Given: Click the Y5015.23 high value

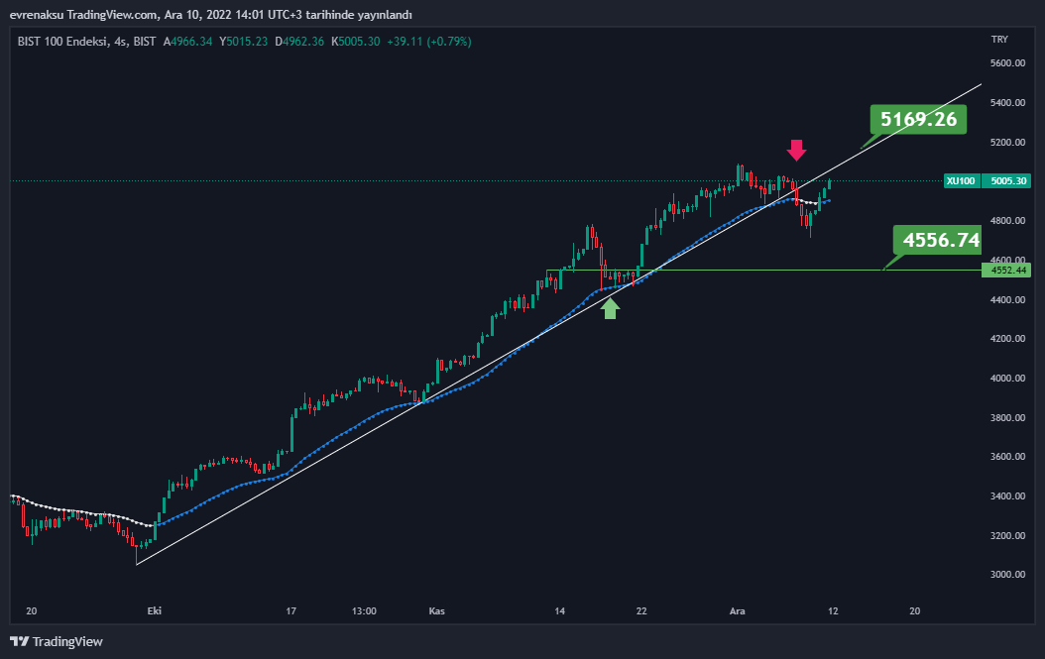Looking at the screenshot, I should 243,42.
